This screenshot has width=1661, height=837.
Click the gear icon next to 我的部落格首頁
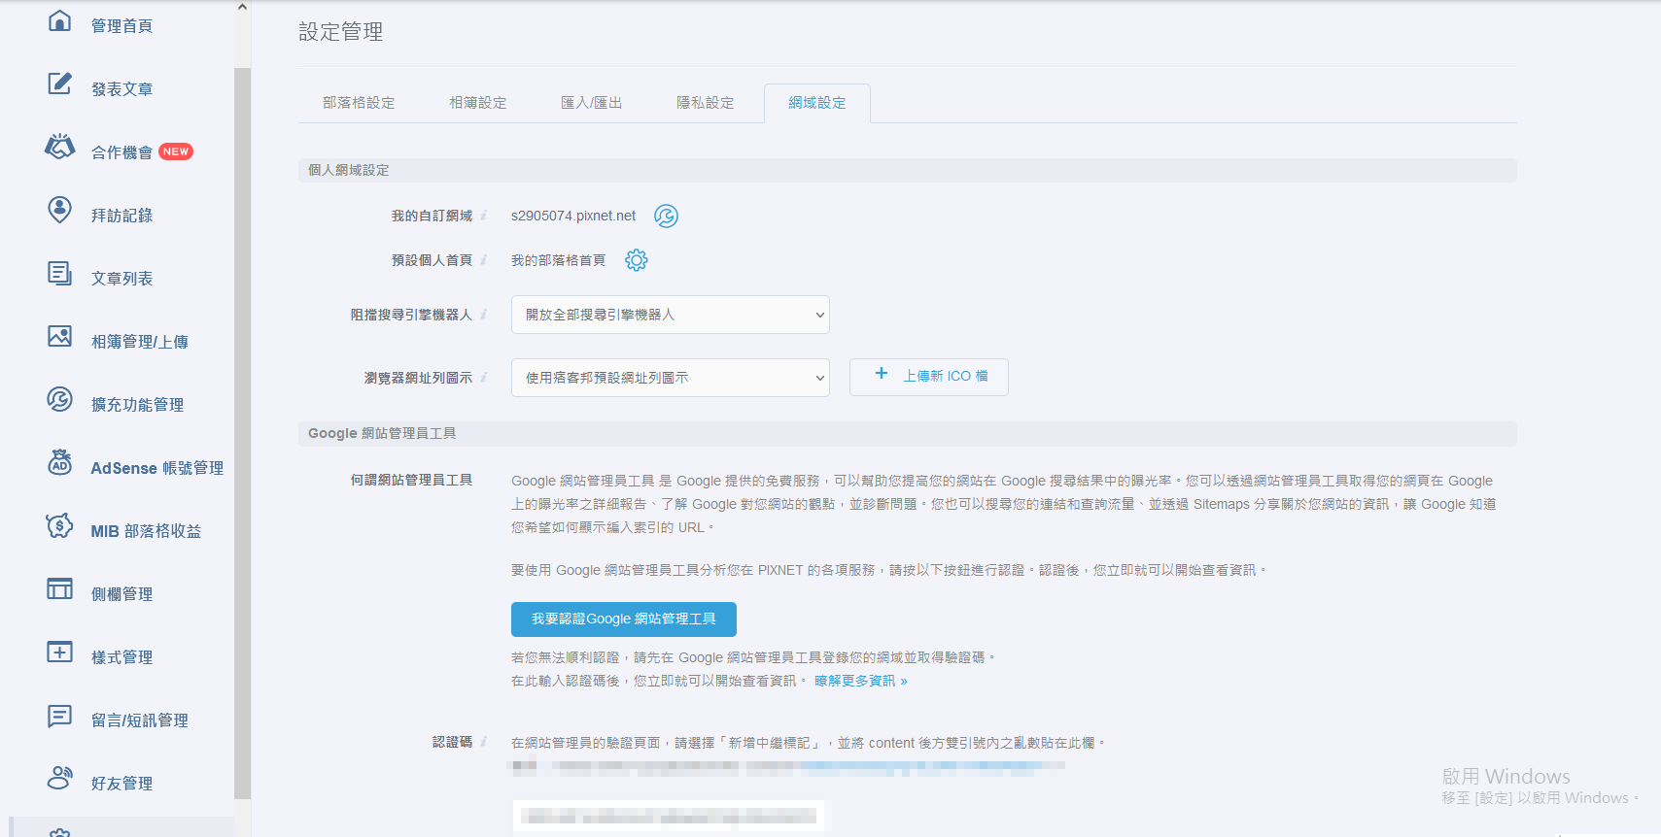(x=636, y=260)
